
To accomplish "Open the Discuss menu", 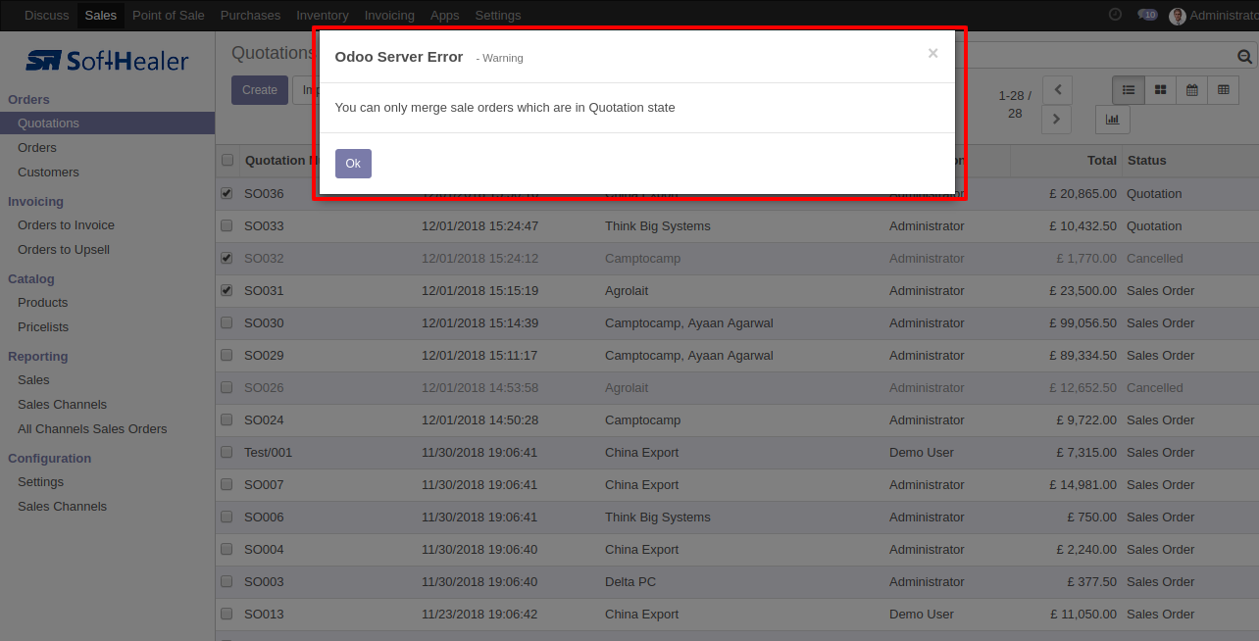I will (x=47, y=15).
